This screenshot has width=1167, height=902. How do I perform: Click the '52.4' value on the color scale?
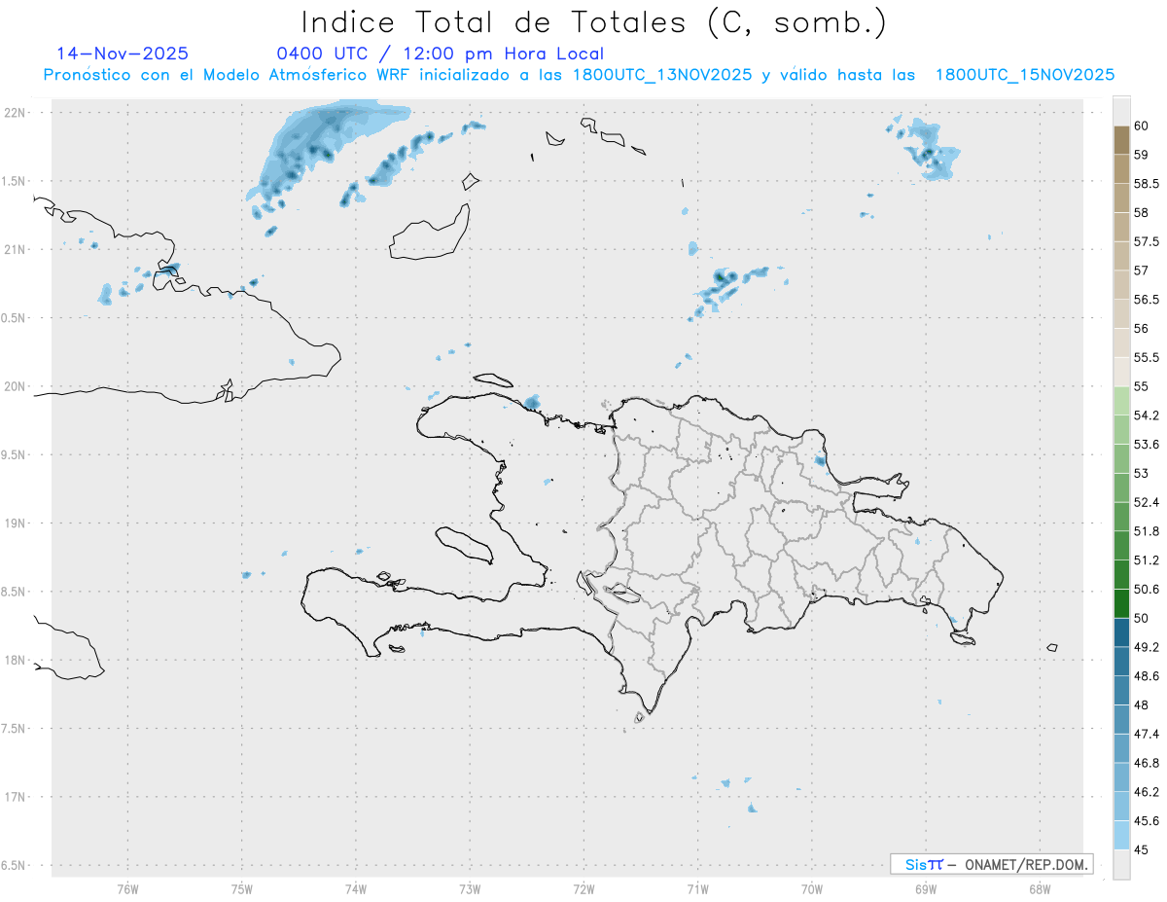point(1146,502)
